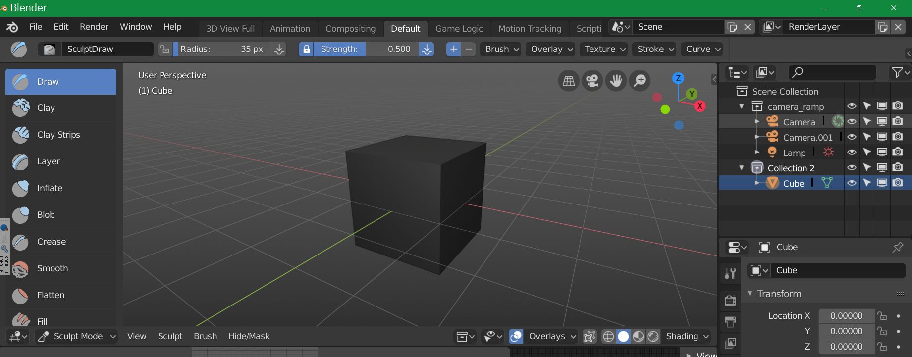This screenshot has height=357, width=912.
Task: Click the Z axis on navigation gizmo
Action: pyautogui.click(x=678, y=78)
